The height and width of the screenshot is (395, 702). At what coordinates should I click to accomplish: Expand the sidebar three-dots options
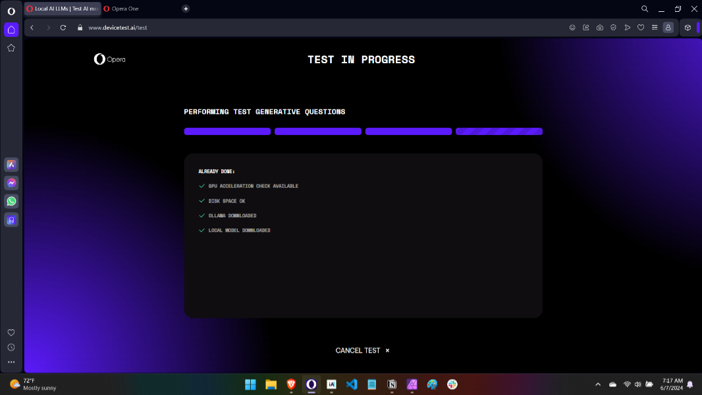coord(11,361)
